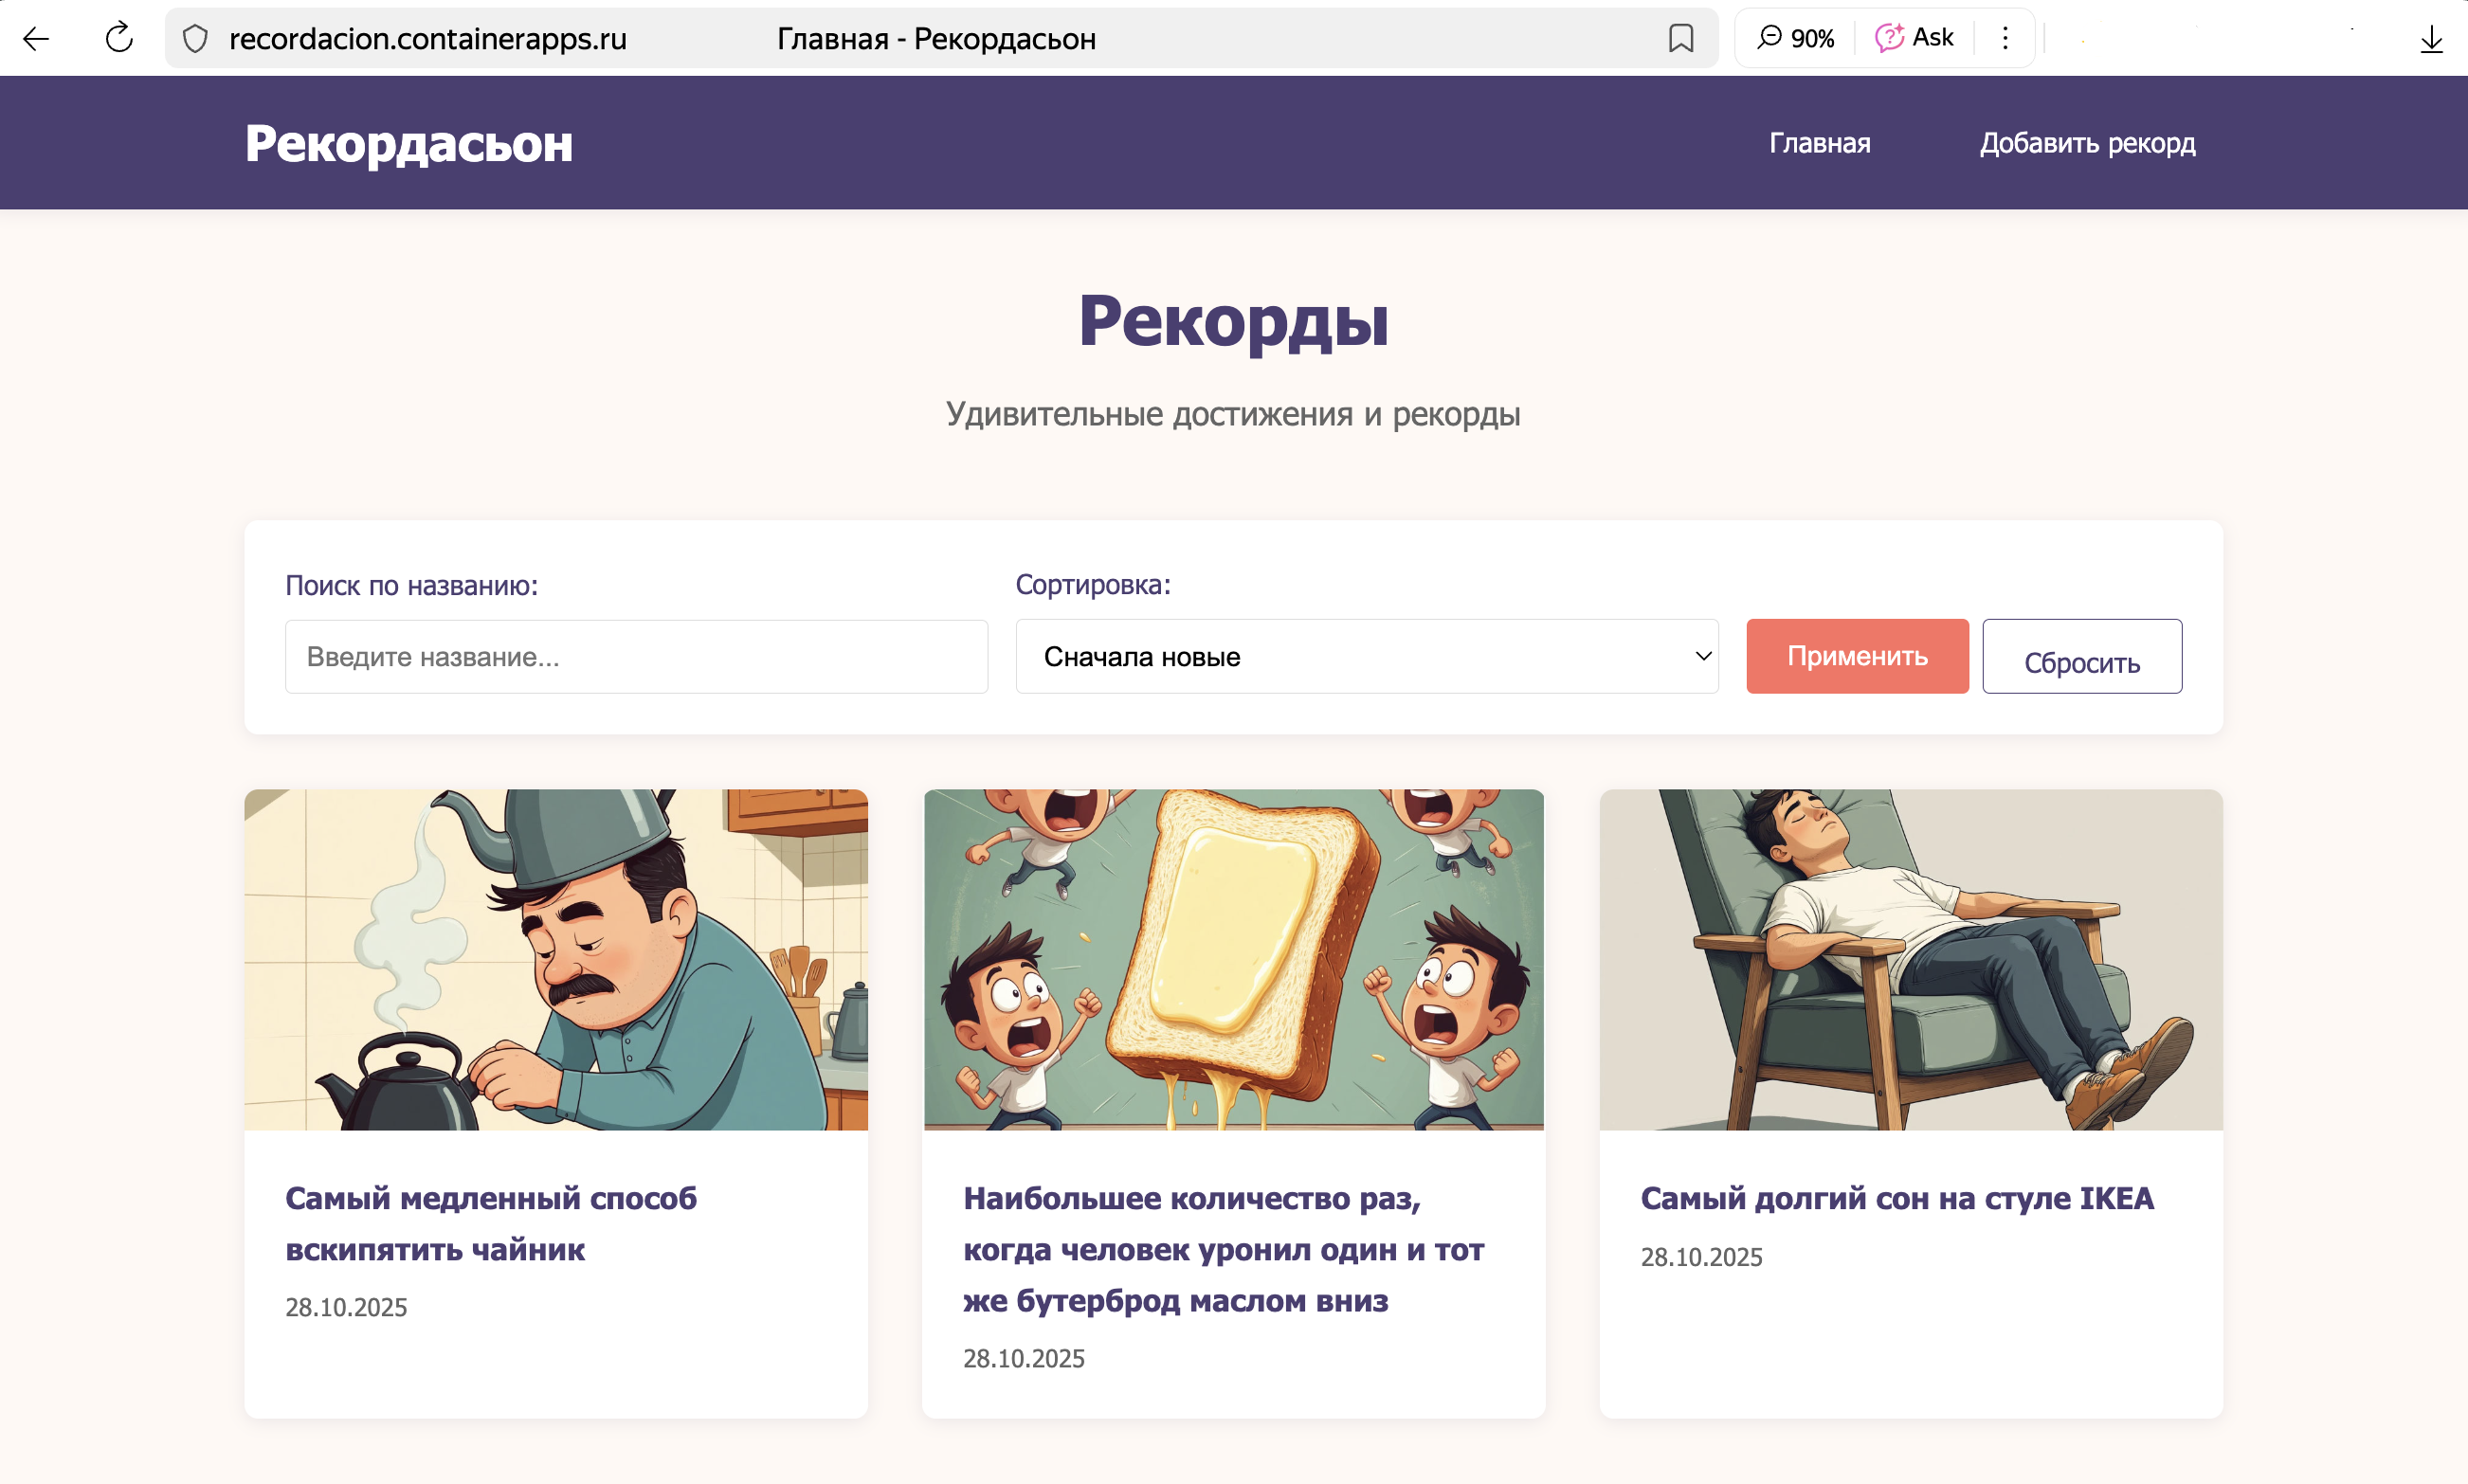Open the Ask AI assistant
Viewport: 2468px width, 1484px height.
pos(1915,36)
